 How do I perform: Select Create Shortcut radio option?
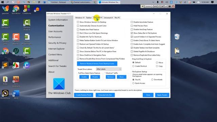(x=133, y=66)
